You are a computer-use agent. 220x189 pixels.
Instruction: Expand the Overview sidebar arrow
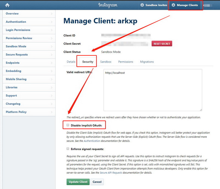(52, 14)
